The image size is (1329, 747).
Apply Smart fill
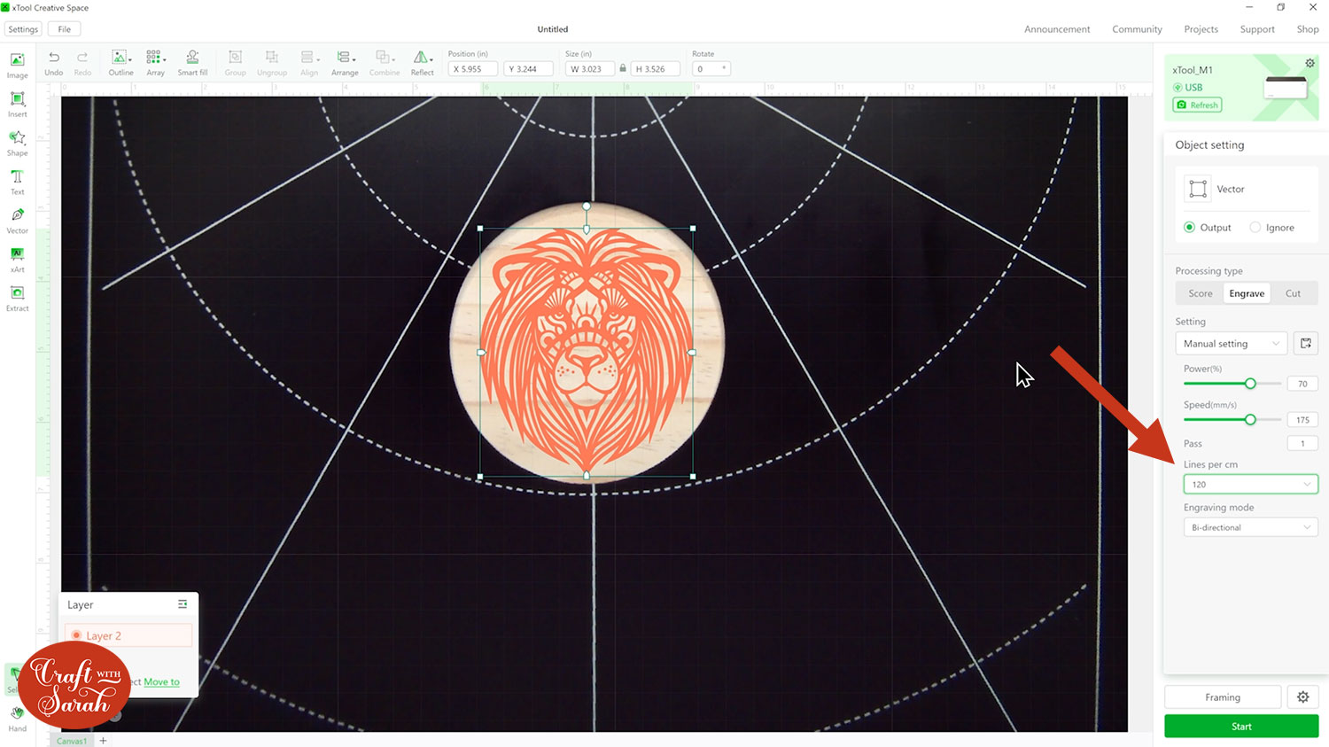[192, 63]
